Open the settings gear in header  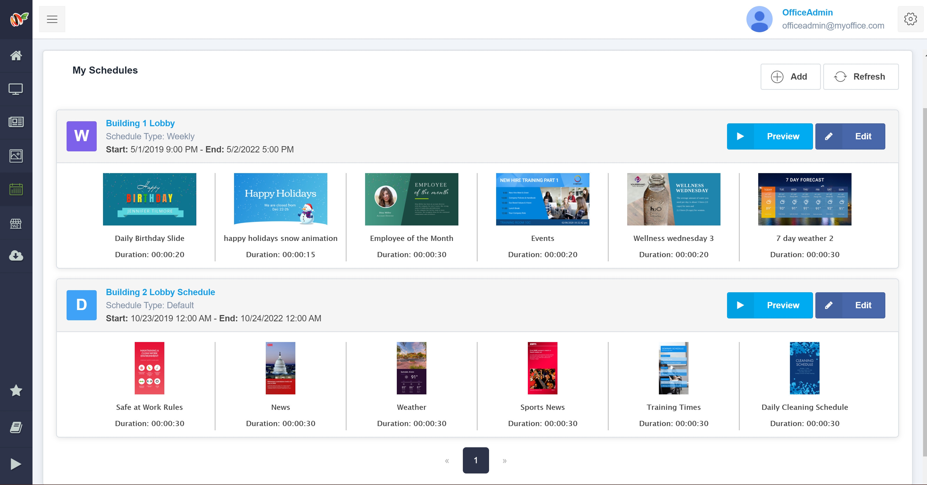[x=910, y=19]
